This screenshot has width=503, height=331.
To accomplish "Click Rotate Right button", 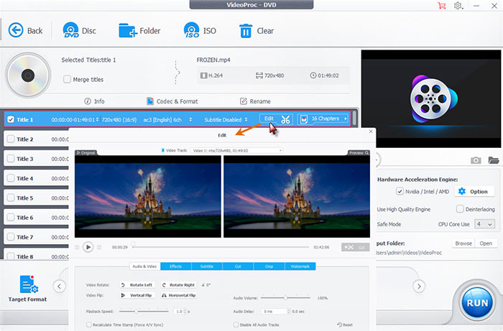I will coord(179,285).
